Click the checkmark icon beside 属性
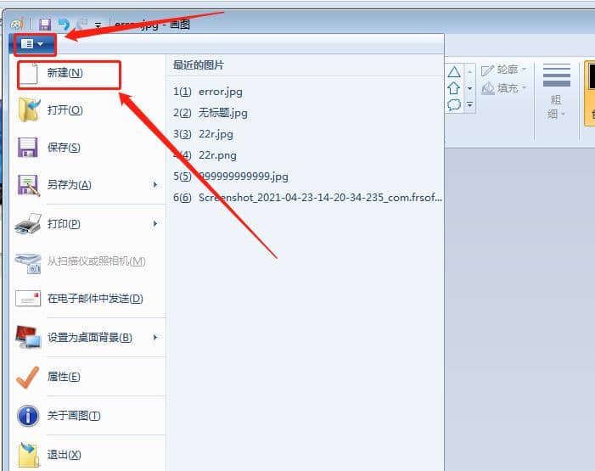Screen dimensions: 595x471 (28, 378)
